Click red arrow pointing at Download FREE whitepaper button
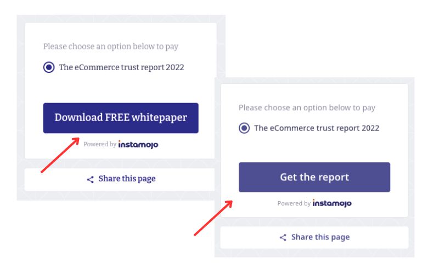439x274 pixels. 61,156
